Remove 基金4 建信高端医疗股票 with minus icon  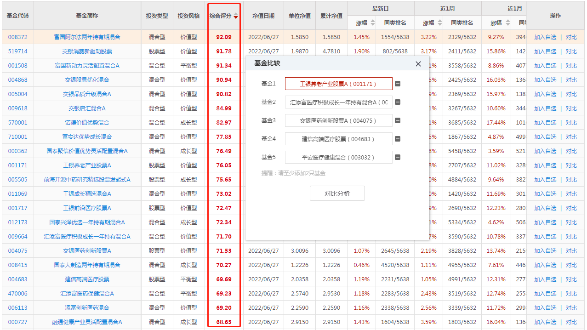398,139
